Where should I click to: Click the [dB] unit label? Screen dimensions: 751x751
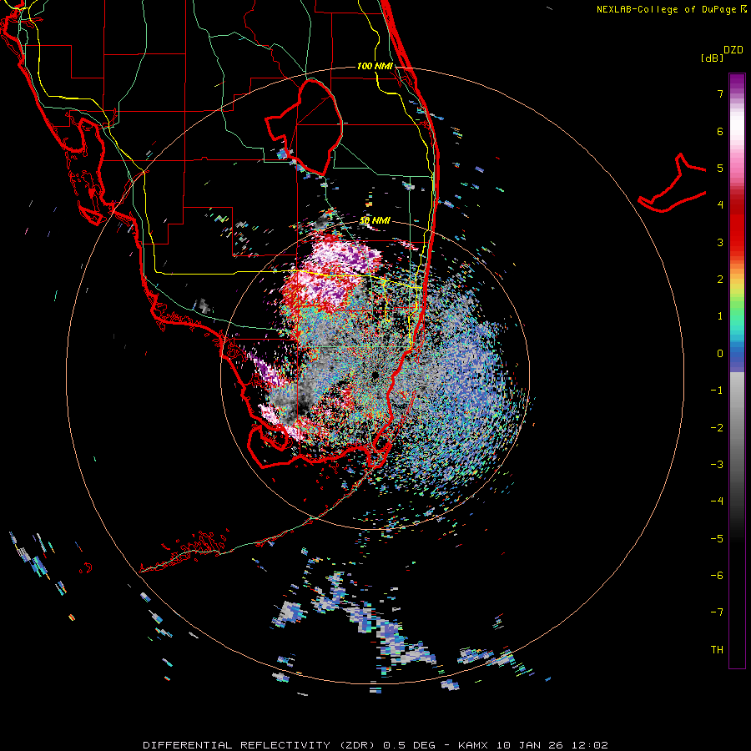pos(712,58)
